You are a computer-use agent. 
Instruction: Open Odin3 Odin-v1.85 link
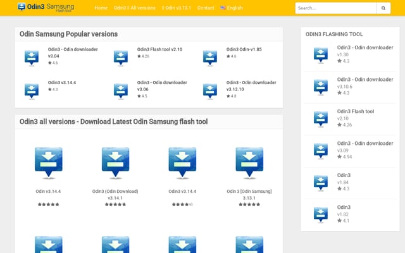click(x=244, y=49)
